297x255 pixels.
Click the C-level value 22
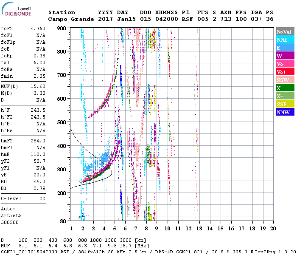click(42, 198)
